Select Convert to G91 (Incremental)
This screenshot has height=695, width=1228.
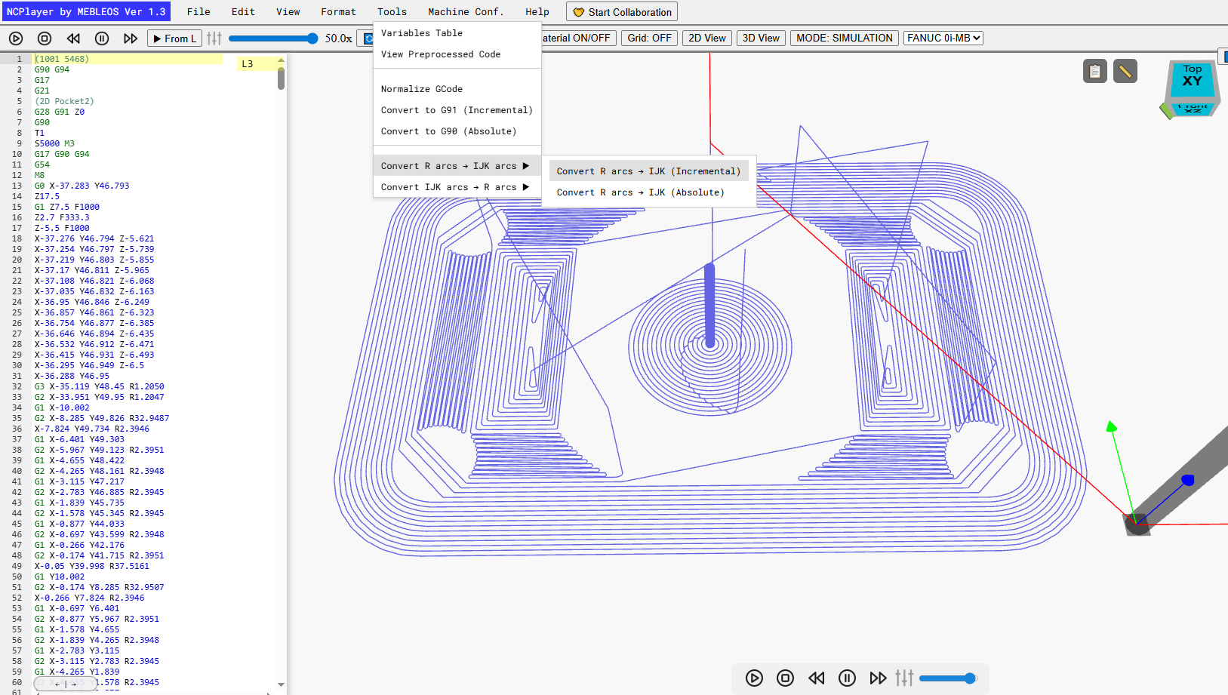[x=457, y=110]
